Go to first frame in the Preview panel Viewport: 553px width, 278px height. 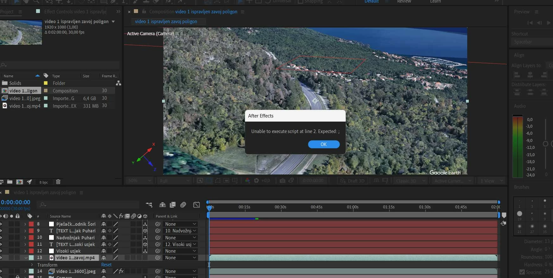click(x=530, y=22)
